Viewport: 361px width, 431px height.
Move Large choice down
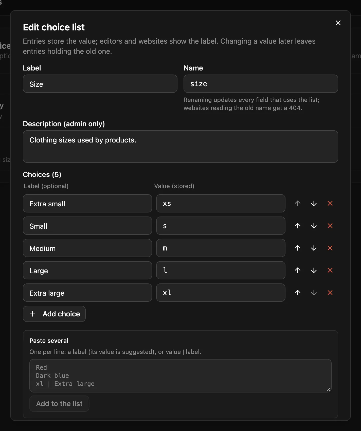click(x=314, y=270)
